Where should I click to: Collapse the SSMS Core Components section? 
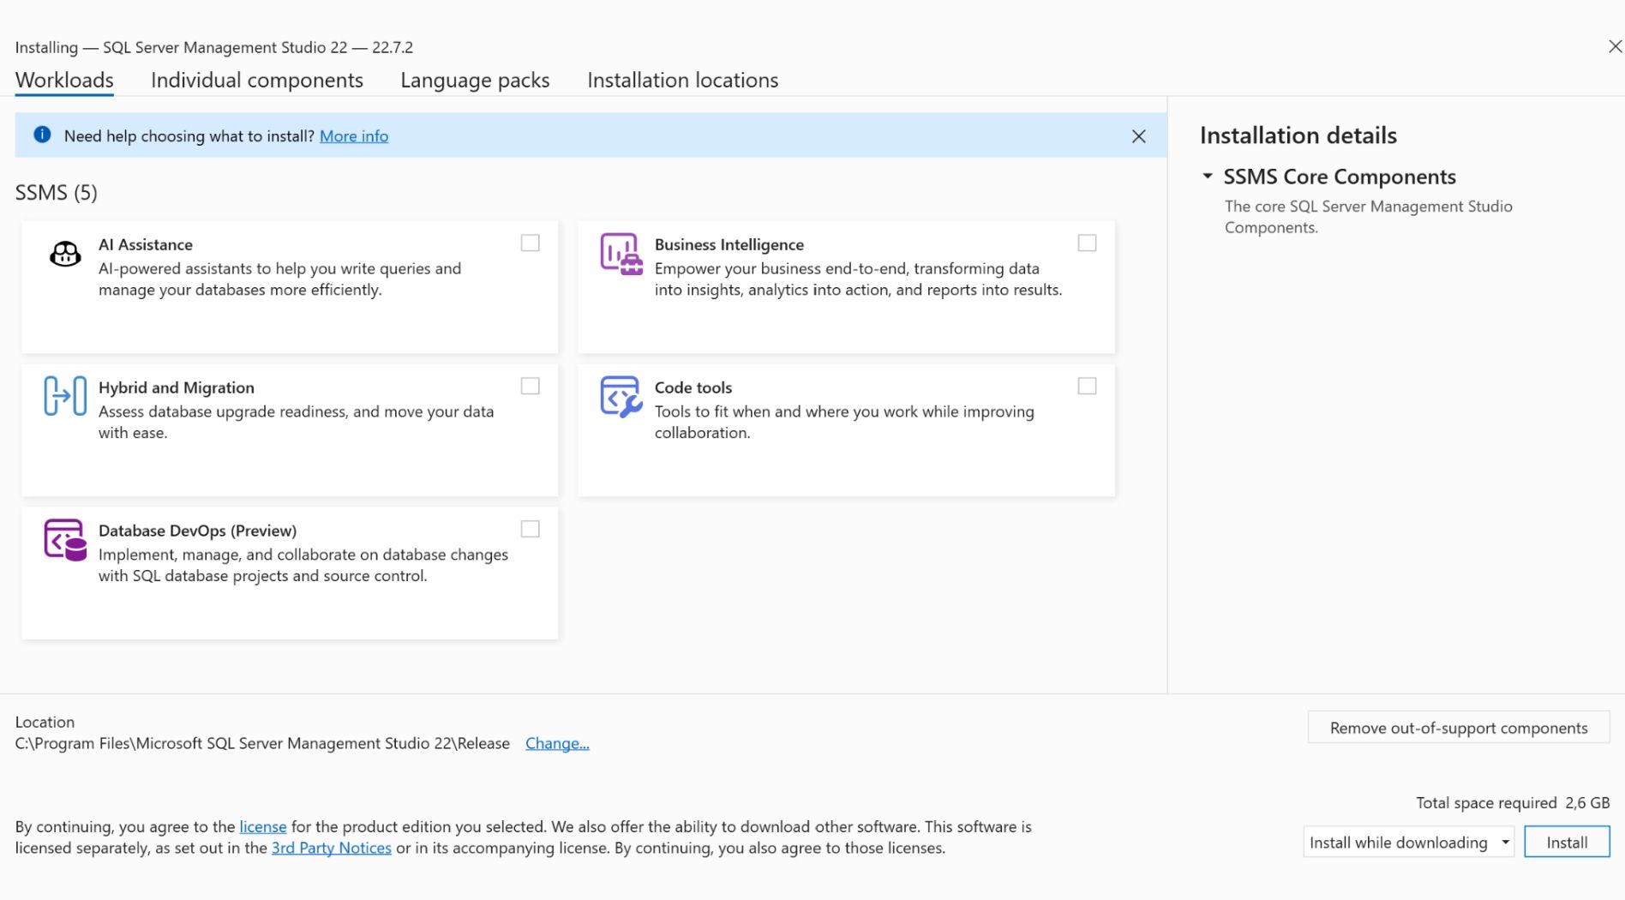pos(1207,177)
